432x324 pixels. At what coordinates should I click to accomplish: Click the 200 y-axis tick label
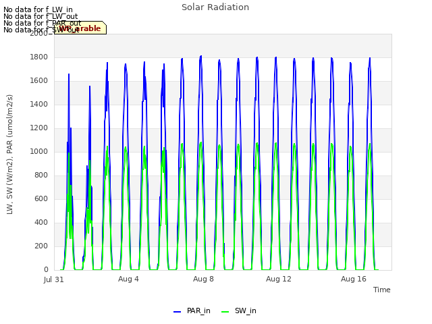coord(41,246)
